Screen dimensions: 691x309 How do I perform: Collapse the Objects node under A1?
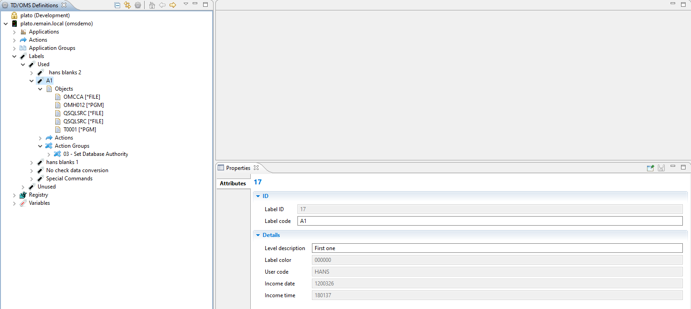[x=40, y=89]
